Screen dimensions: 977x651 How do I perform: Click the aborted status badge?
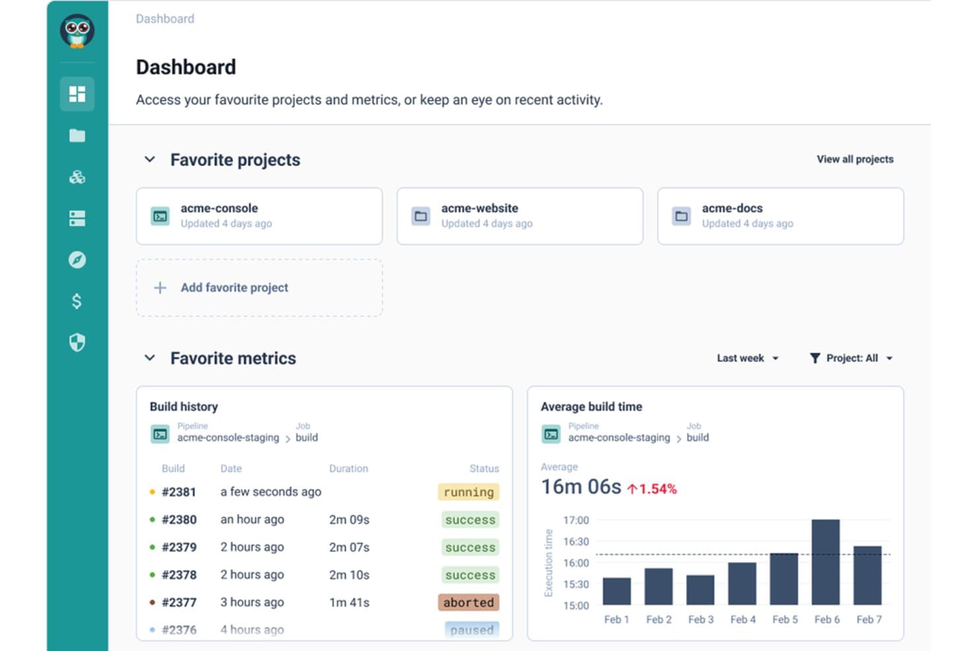coord(469,602)
